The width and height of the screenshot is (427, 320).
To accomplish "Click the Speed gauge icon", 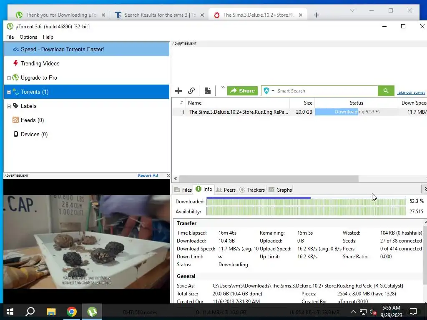I will coord(16,49).
